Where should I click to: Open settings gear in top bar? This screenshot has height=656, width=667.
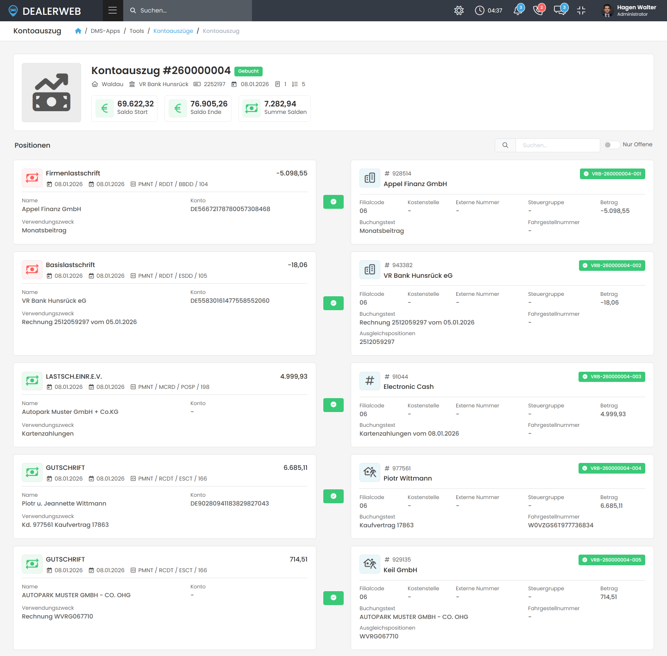coord(459,10)
